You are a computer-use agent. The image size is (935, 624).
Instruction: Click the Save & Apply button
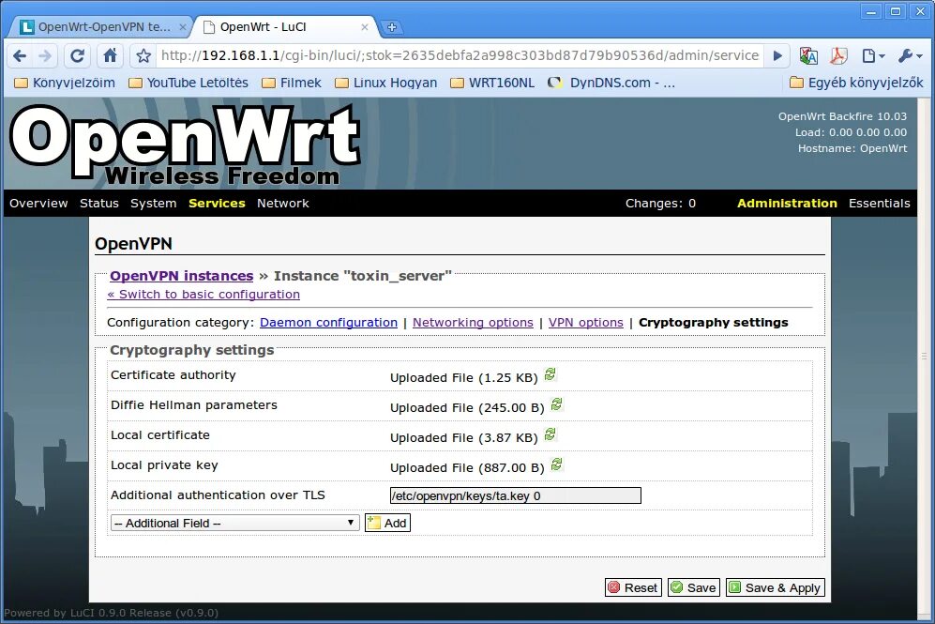[776, 587]
